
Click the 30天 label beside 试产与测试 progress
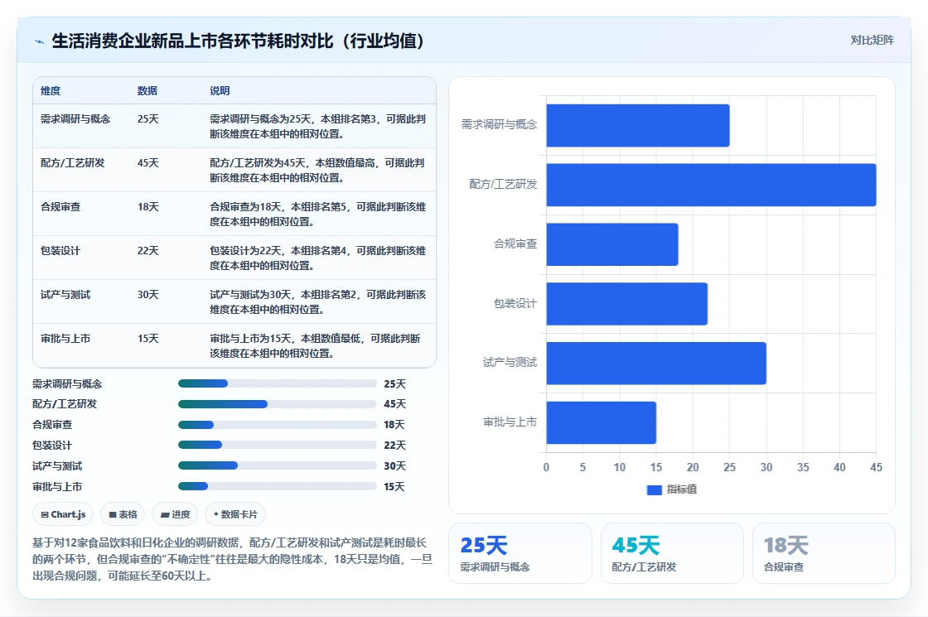click(394, 466)
